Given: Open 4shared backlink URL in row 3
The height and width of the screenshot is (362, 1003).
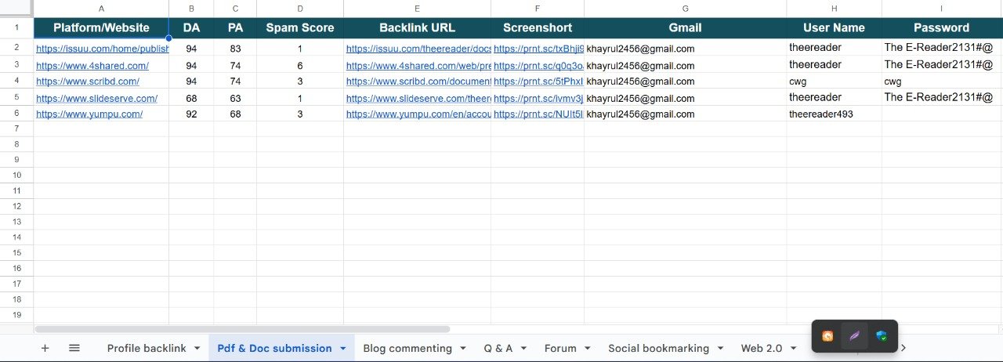Looking at the screenshot, I should [x=418, y=66].
